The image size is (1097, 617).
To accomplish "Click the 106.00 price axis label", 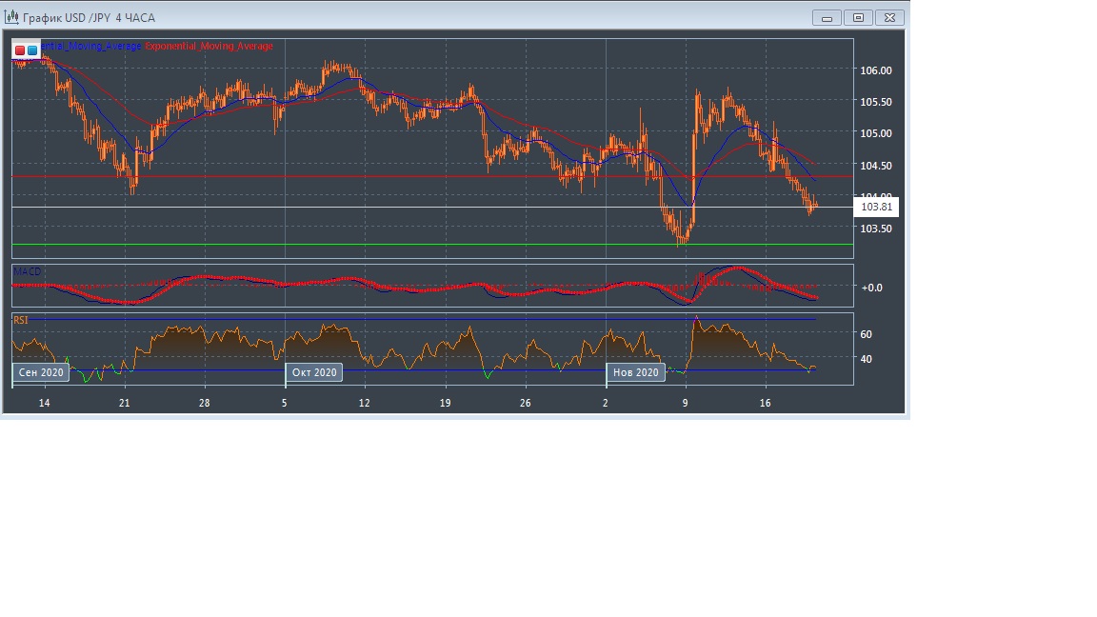I will (x=875, y=70).
